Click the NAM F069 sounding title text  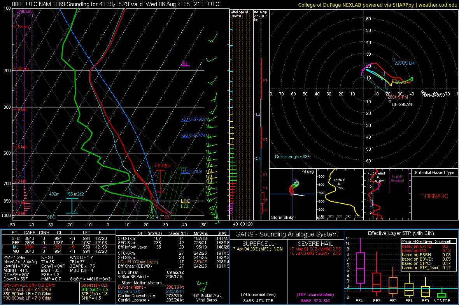116,4
